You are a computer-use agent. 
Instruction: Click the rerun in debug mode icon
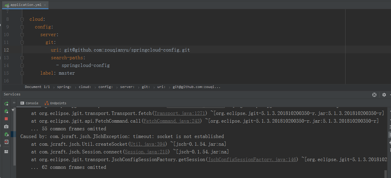tap(6, 111)
